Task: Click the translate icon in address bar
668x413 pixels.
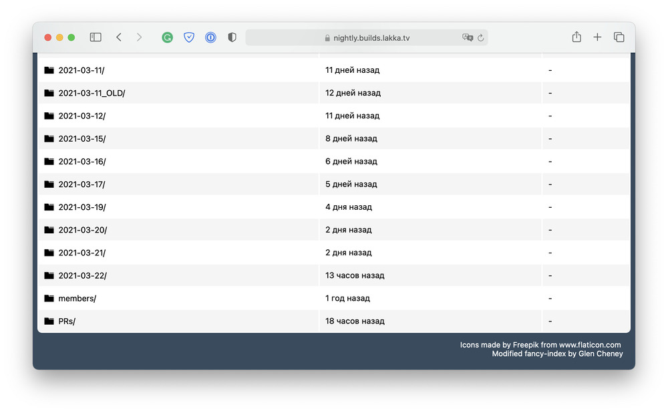Action: tap(468, 37)
